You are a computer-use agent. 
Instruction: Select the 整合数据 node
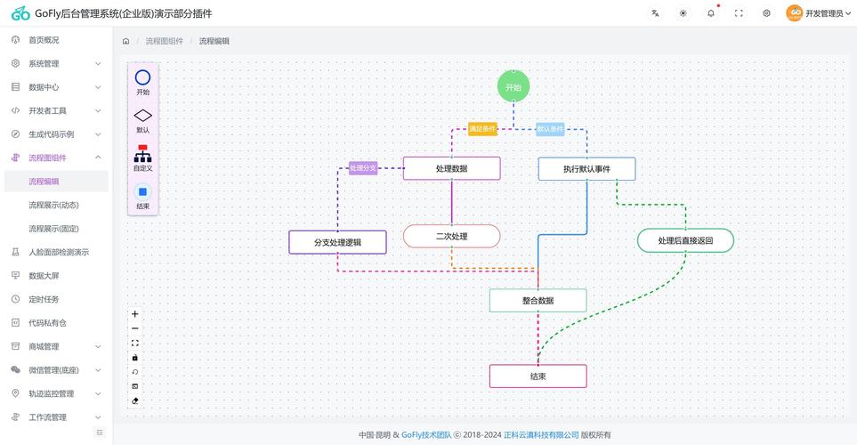(538, 300)
